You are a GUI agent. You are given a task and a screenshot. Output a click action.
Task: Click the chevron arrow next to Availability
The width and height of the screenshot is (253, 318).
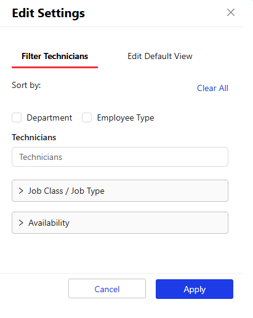(21, 223)
